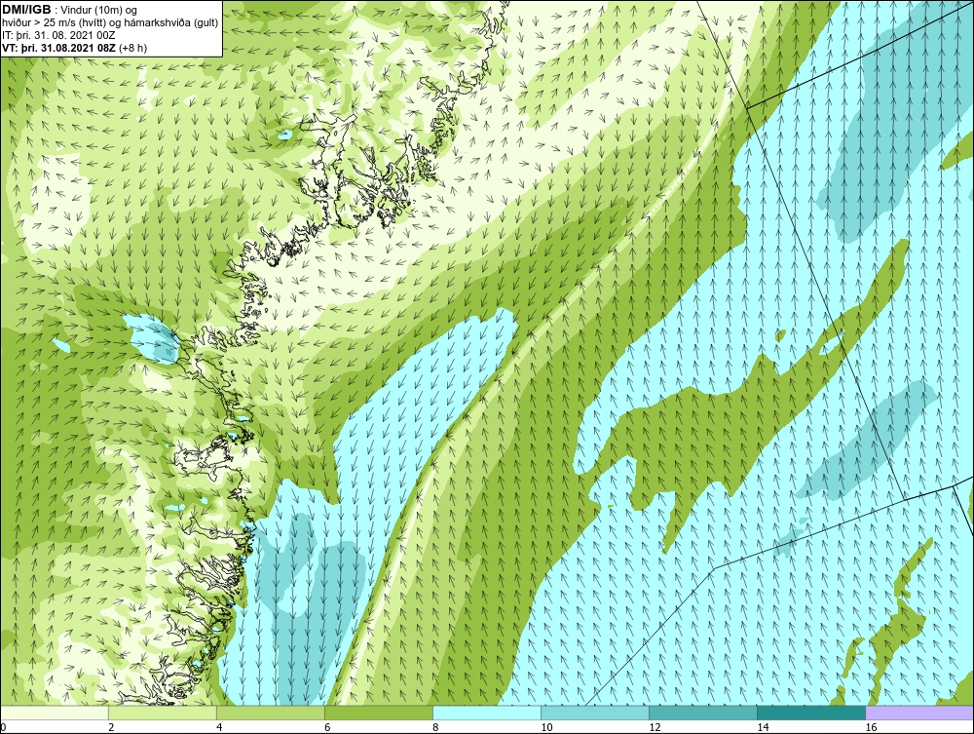Click the legend value label '6'
Image resolution: width=974 pixels, height=734 pixels.
coord(327,727)
